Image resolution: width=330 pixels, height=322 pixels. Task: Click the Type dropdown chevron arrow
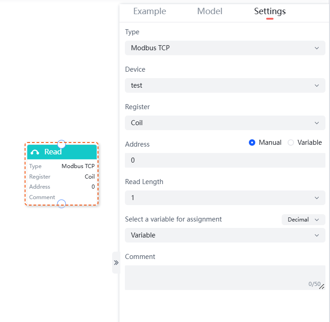(317, 48)
